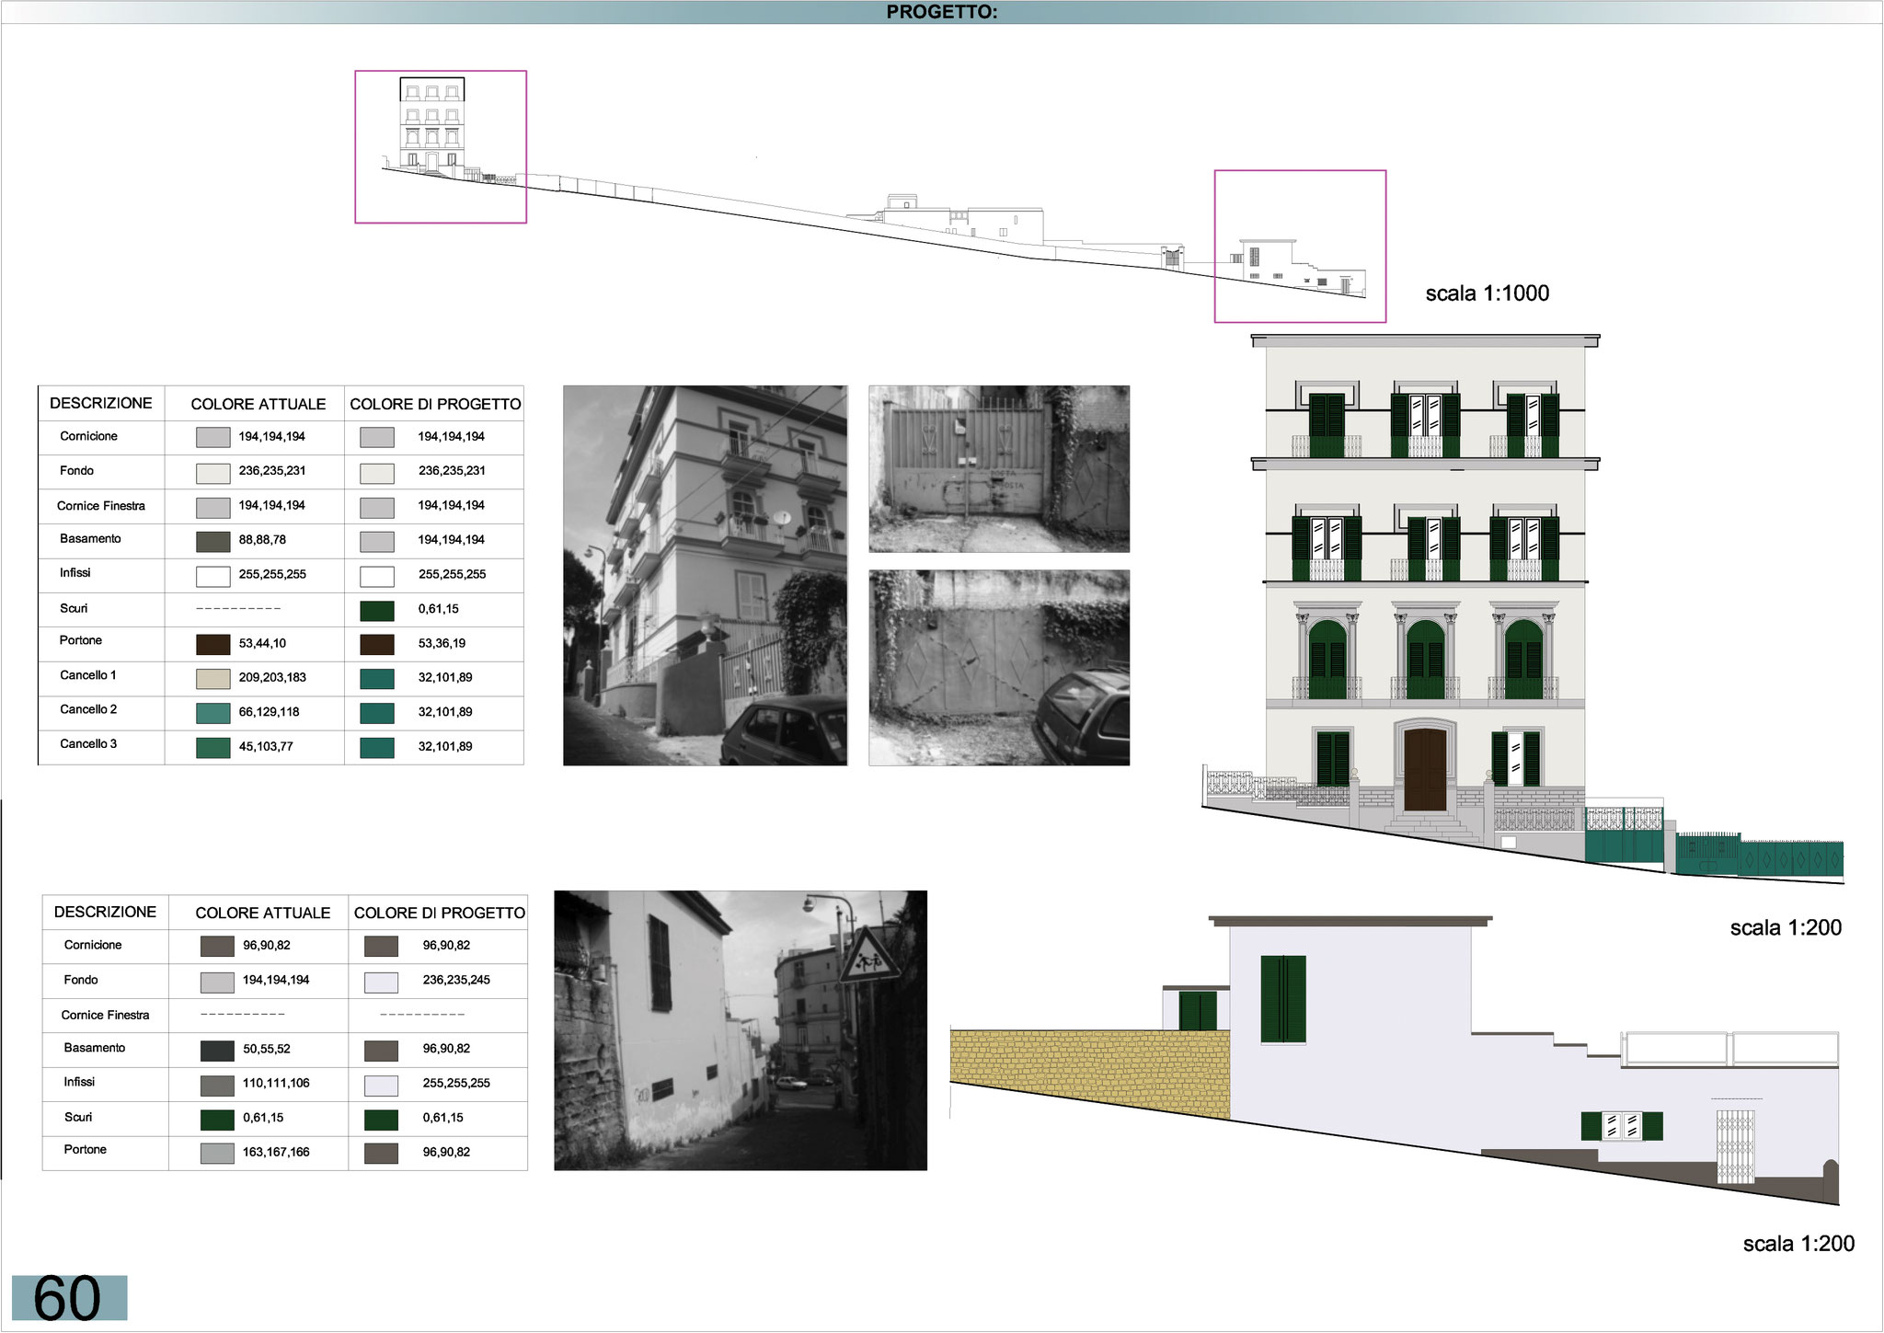Click lower table Fondo project swatch 236,235,245

point(381,982)
